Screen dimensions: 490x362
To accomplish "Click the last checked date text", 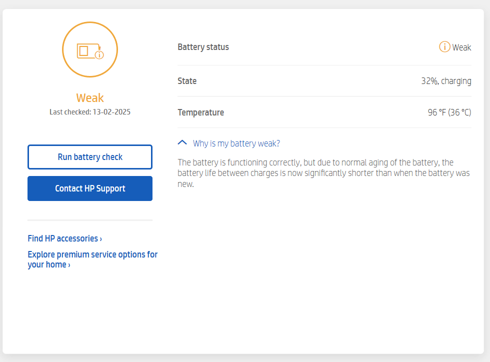I will [90, 111].
